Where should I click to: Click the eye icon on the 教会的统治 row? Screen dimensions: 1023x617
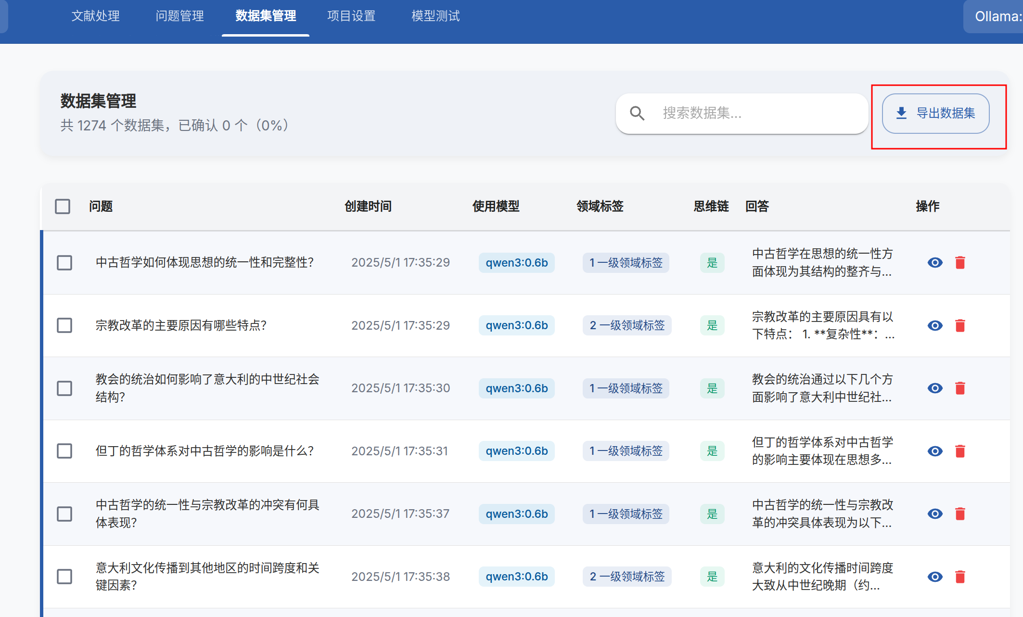click(x=935, y=388)
